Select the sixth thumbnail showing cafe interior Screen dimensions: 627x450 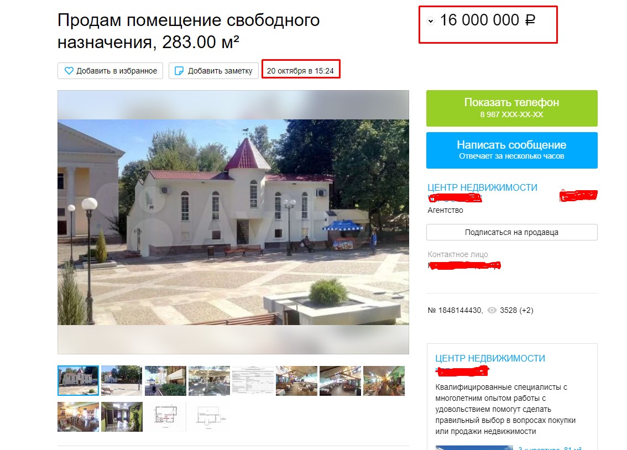[296, 380]
